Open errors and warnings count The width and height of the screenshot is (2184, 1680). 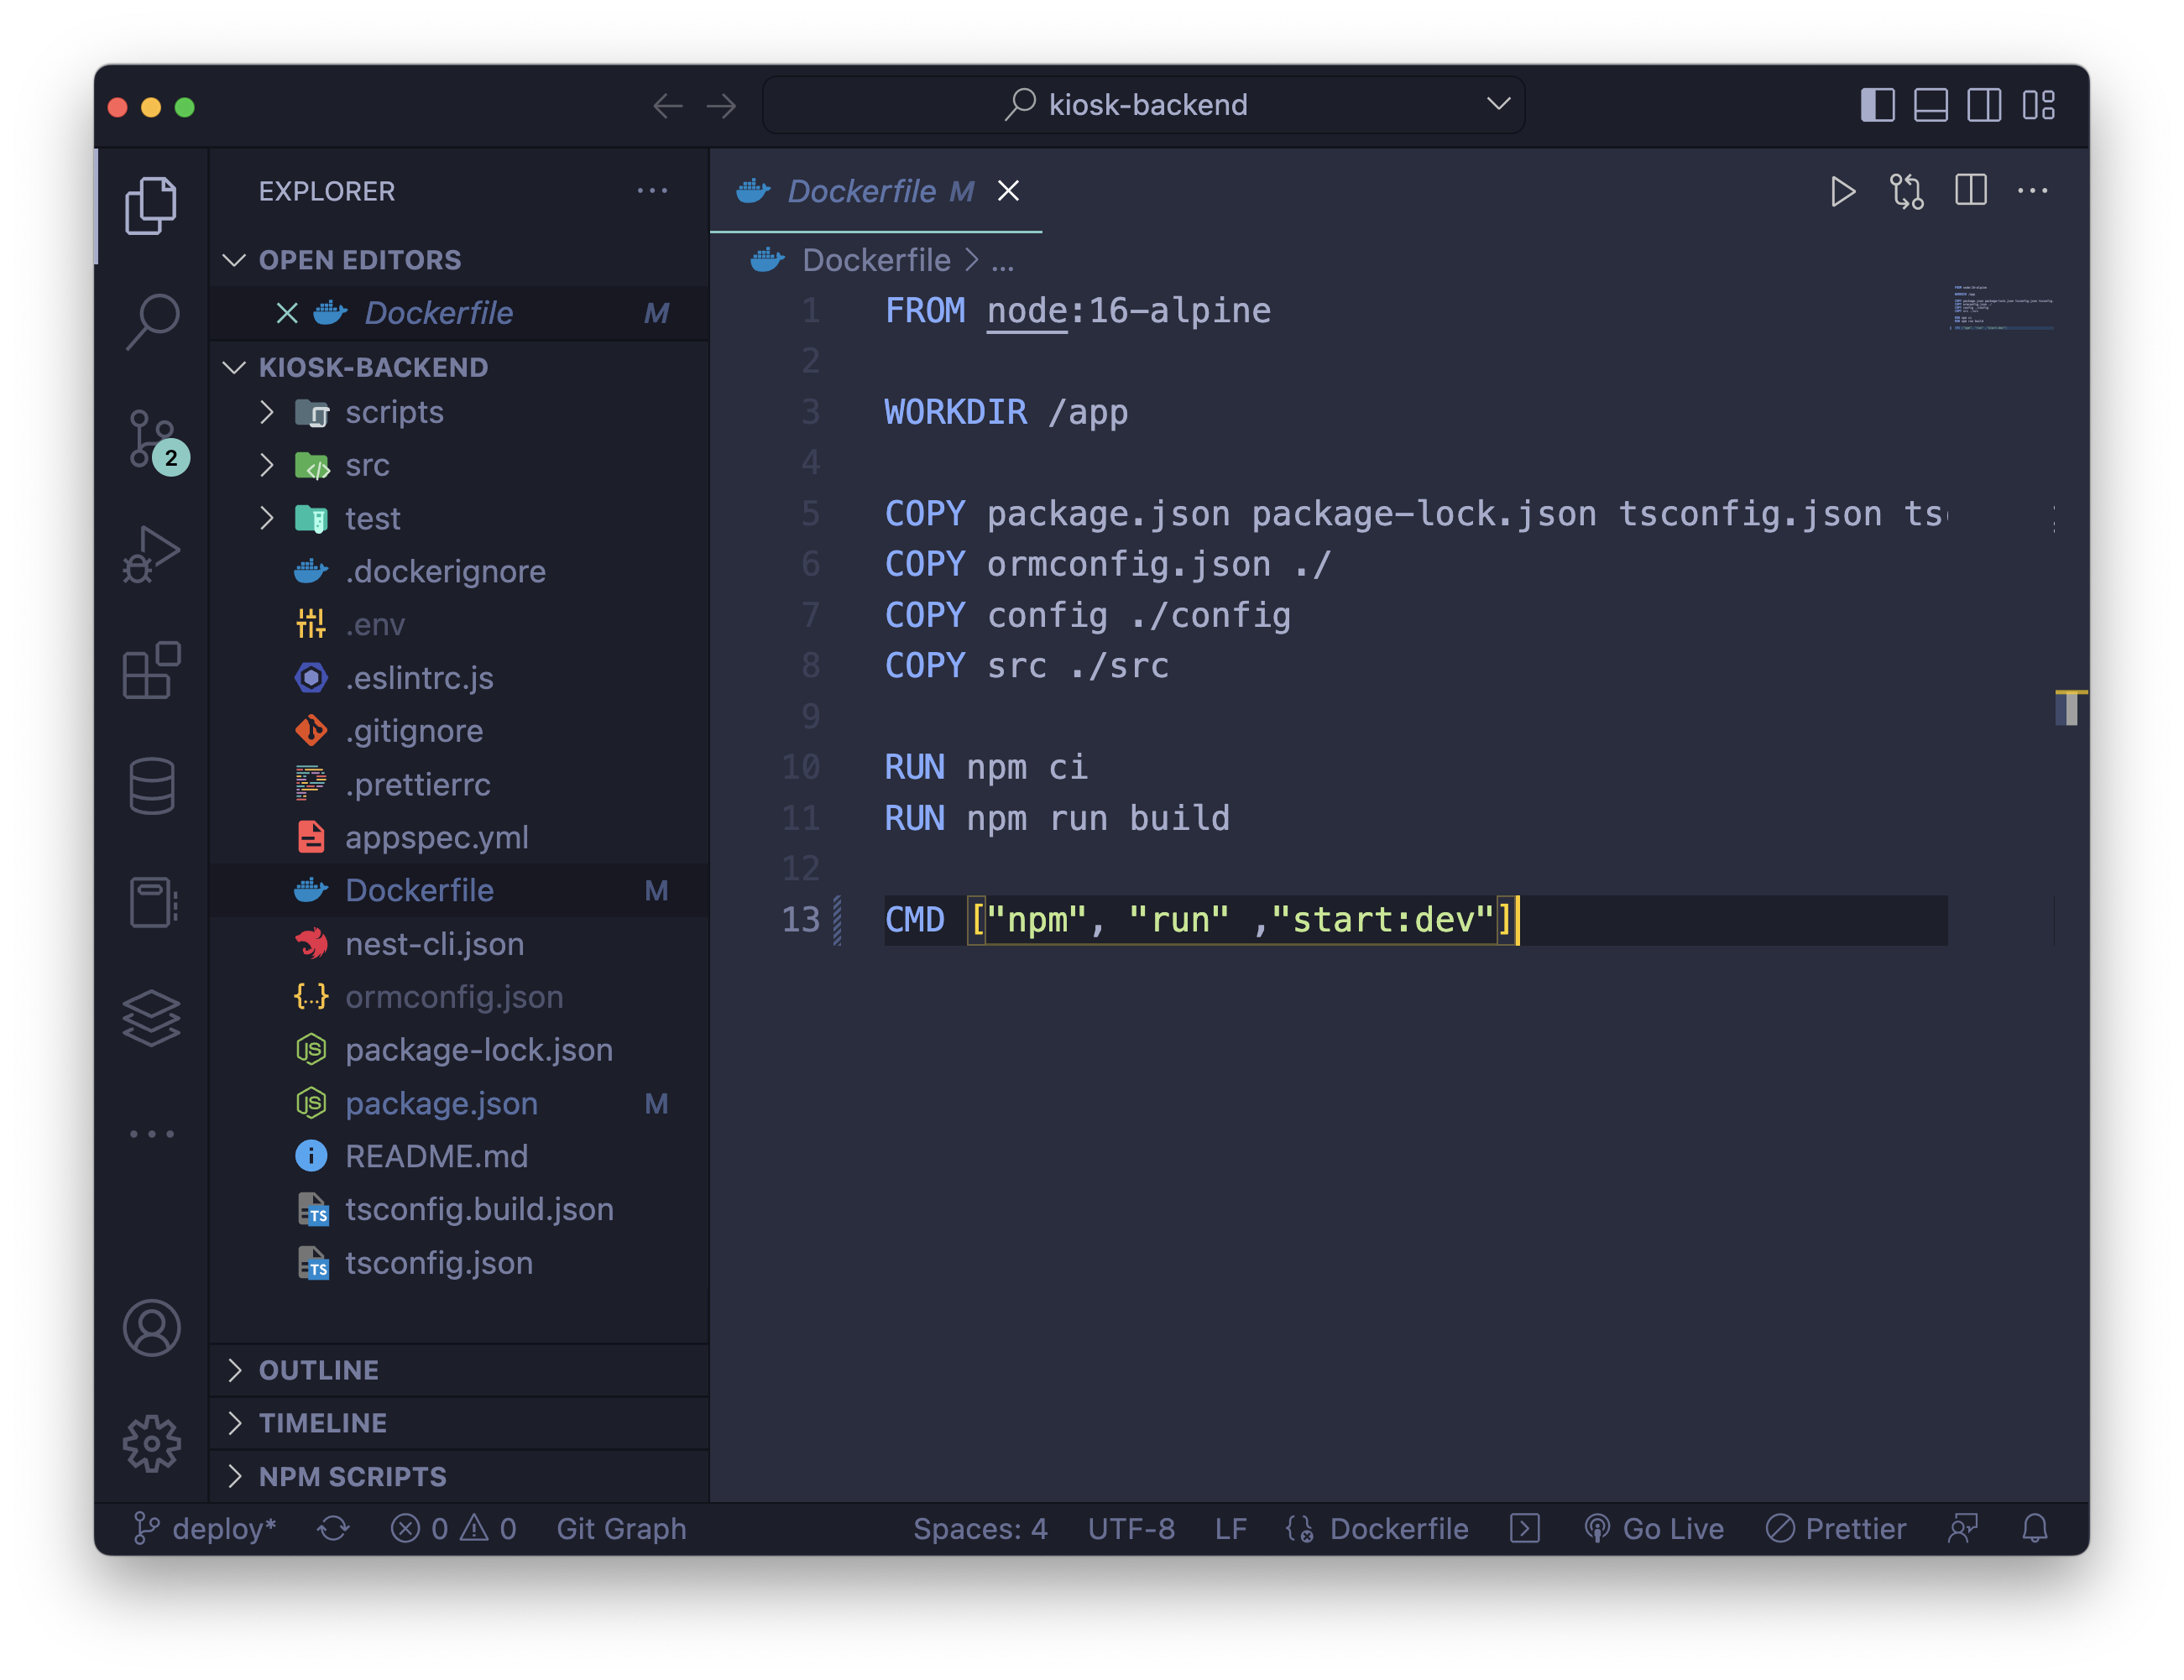[x=453, y=1529]
